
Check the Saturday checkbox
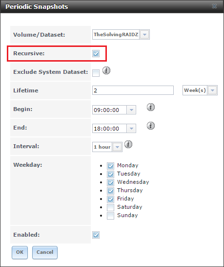pos(110,207)
